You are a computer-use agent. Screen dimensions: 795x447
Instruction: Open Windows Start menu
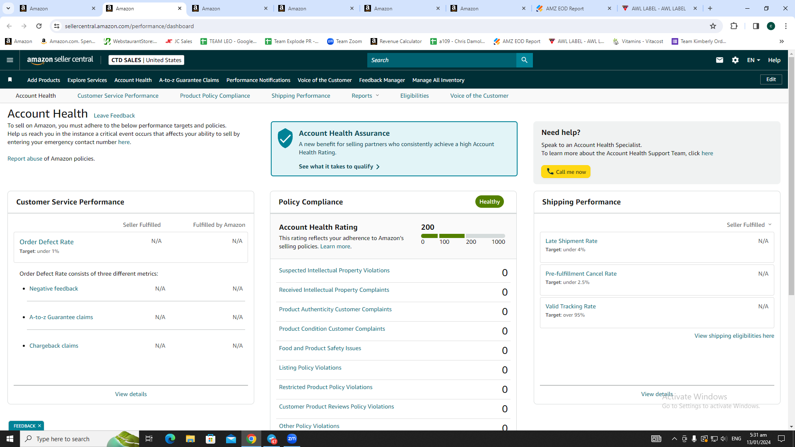[x=10, y=439]
